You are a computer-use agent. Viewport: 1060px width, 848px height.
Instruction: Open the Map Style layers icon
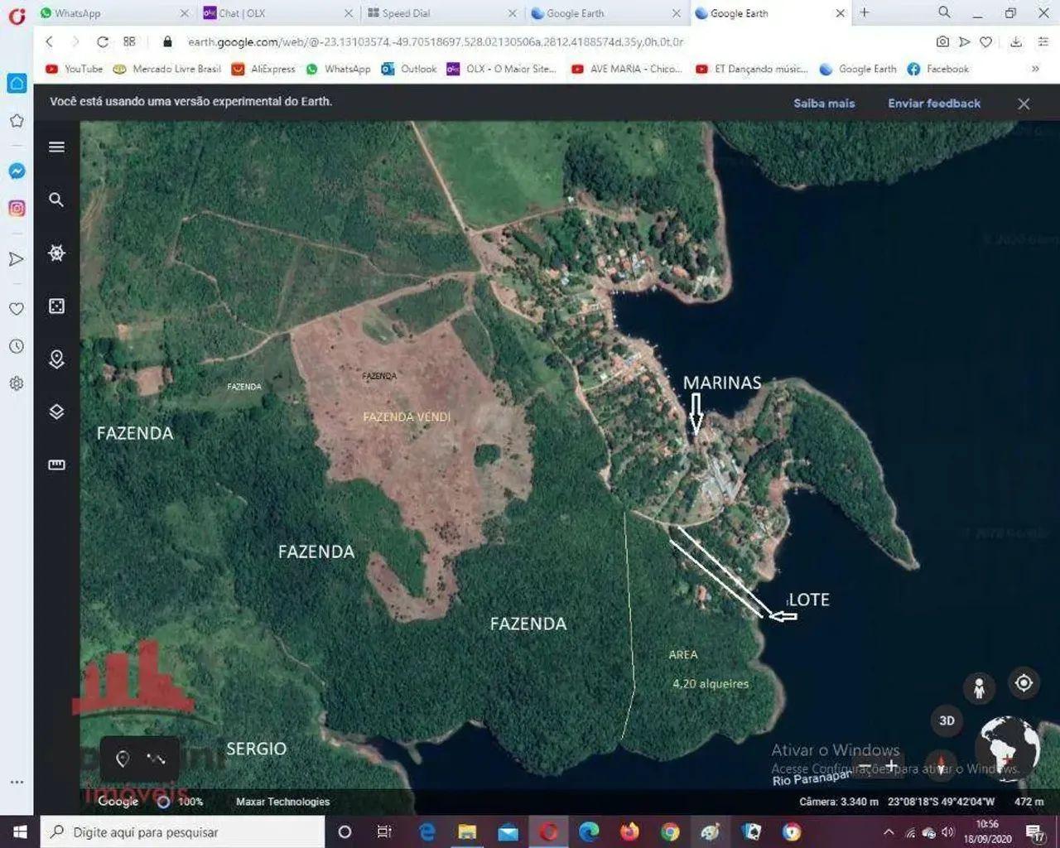[x=56, y=412]
